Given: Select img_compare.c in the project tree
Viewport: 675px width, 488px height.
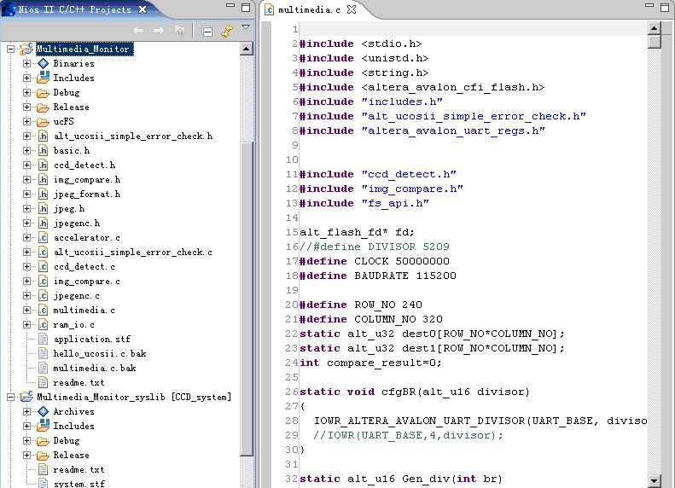Looking at the screenshot, I should click(x=87, y=282).
